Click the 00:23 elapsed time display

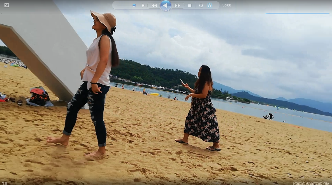tap(227, 5)
